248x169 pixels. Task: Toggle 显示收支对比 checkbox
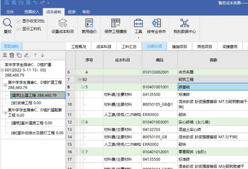(x=19, y=21)
